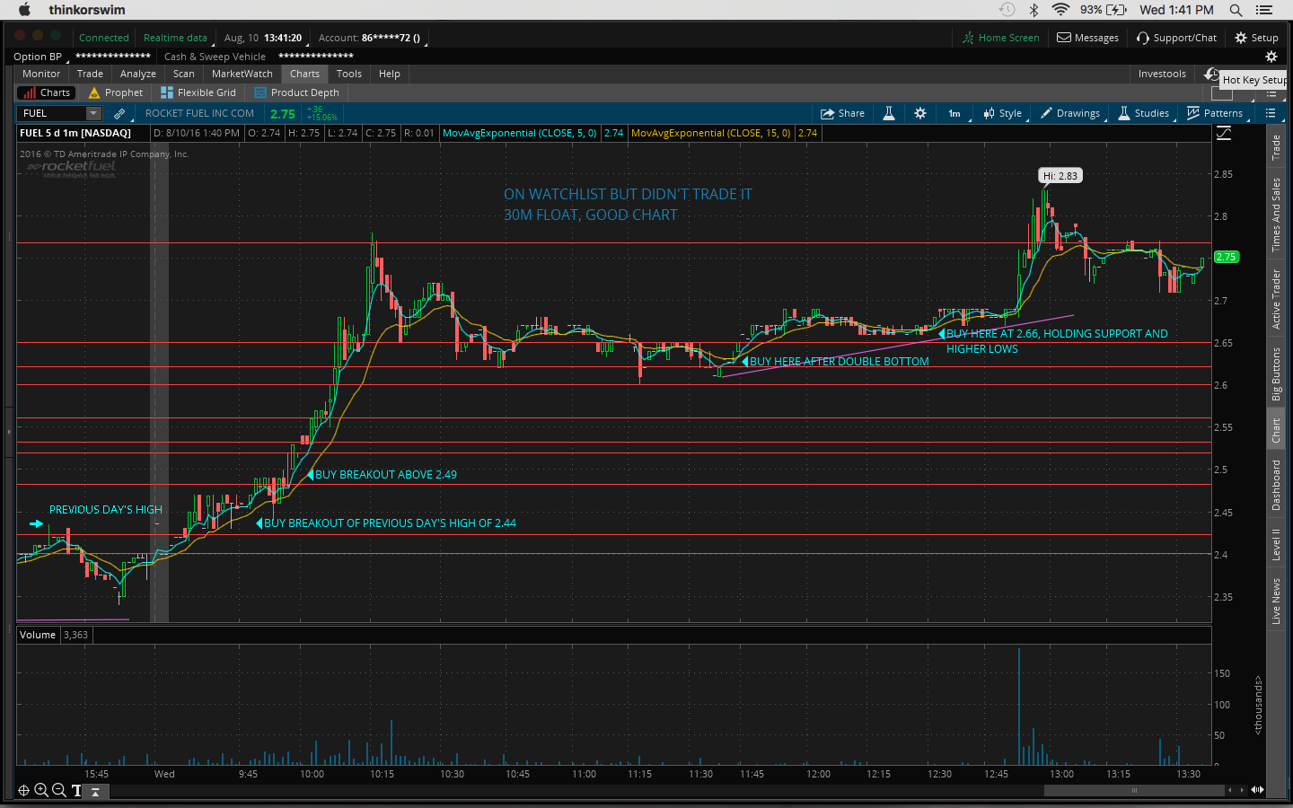Open the Drawings dropdown menu
The height and width of the screenshot is (808, 1293).
click(1070, 113)
